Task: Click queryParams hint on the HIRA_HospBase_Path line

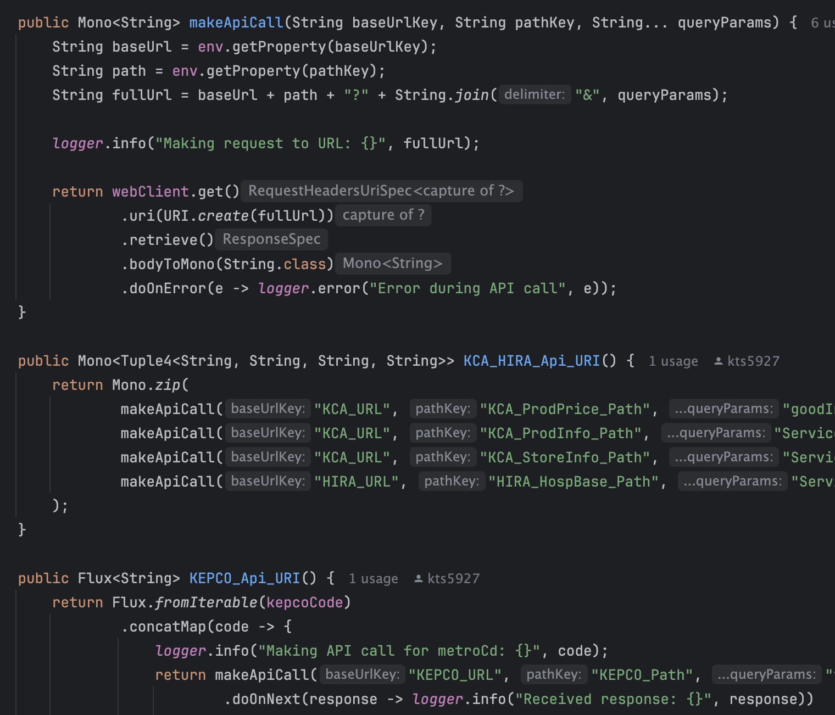Action: [732, 481]
